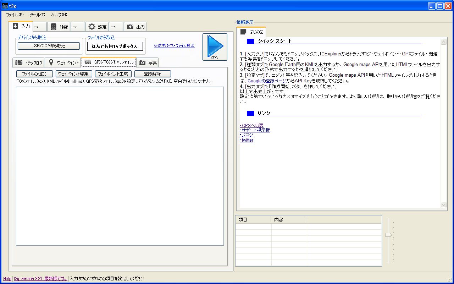This screenshot has width=454, height=284.
Task: Click the t2g title bar app icon
Action: pos(5,6)
